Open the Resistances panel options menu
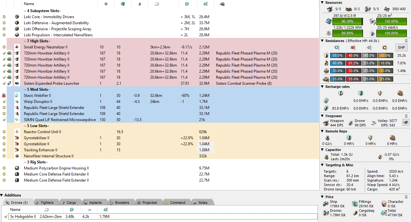411x222 pixels. 406,41
